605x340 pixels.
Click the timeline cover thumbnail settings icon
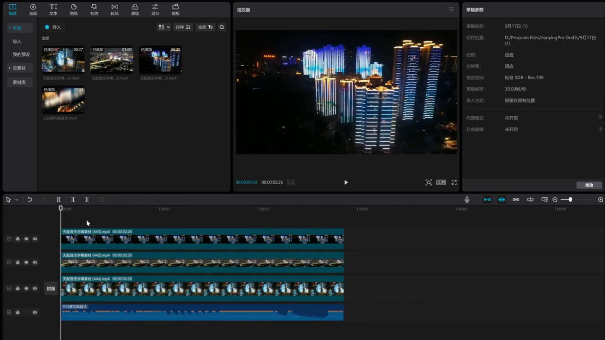(x=544, y=200)
